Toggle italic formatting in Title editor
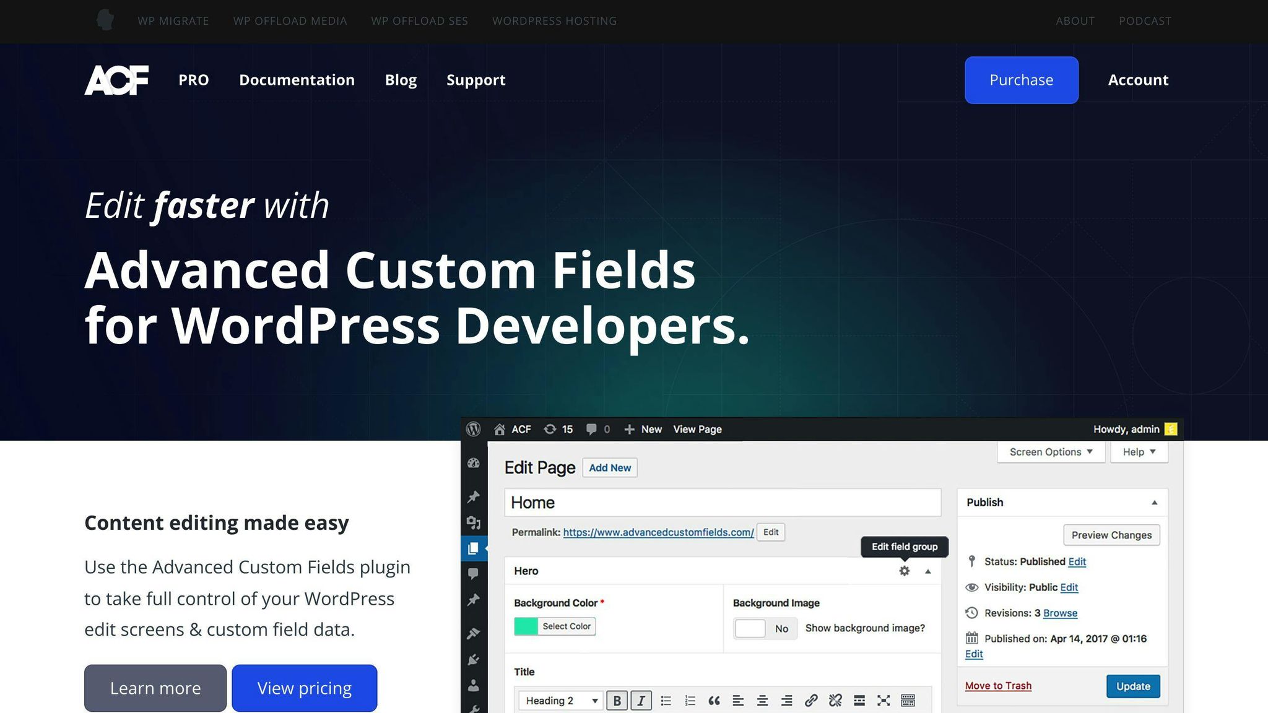Image resolution: width=1268 pixels, height=713 pixels. pos(641,701)
